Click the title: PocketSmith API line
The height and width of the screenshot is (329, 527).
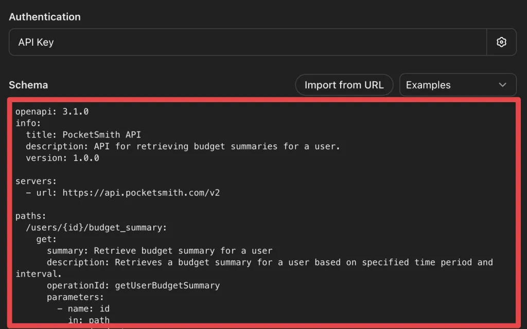[83, 135]
